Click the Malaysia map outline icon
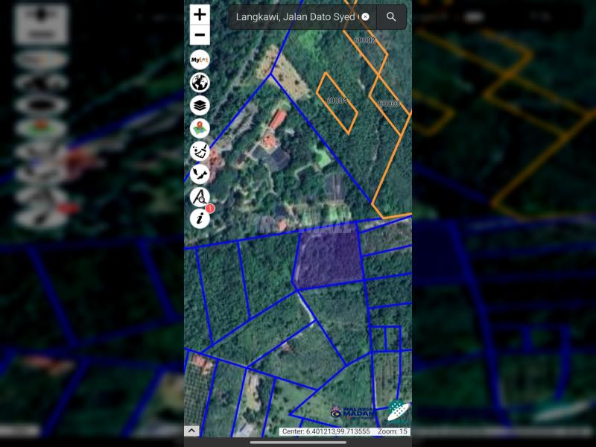This screenshot has height=447, width=596. click(x=200, y=174)
